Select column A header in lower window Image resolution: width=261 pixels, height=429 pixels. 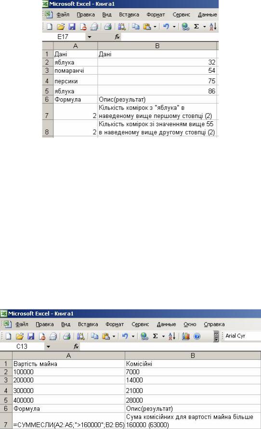click(68, 355)
